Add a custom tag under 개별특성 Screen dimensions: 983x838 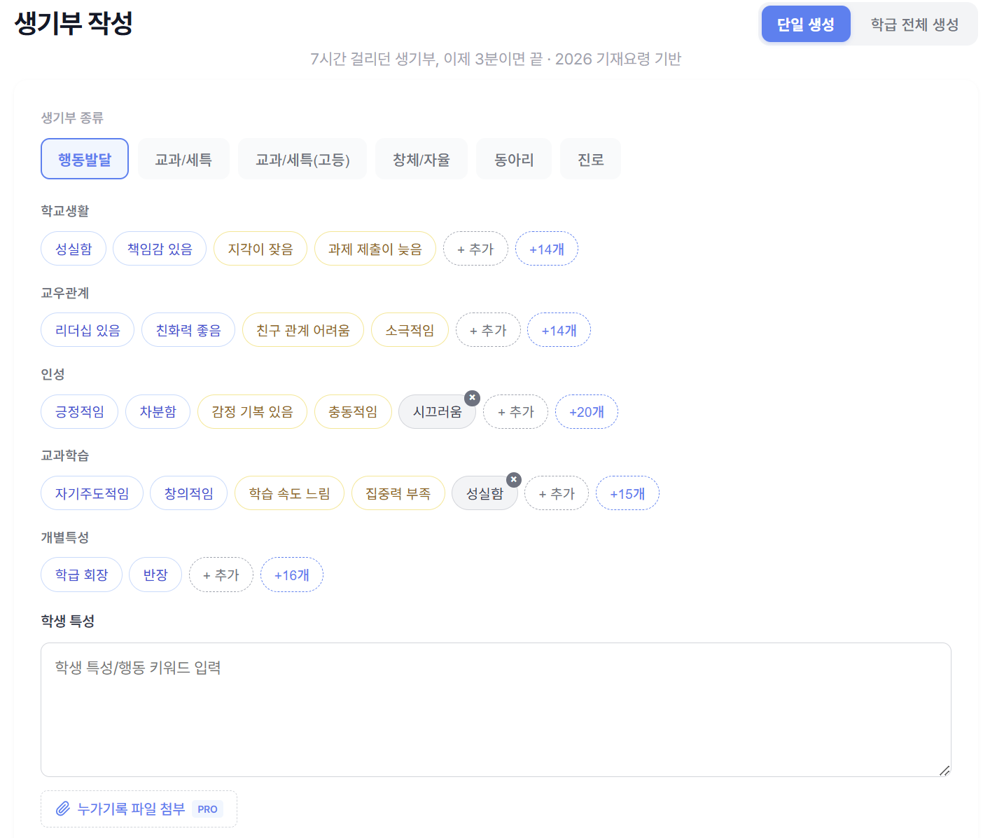221,575
